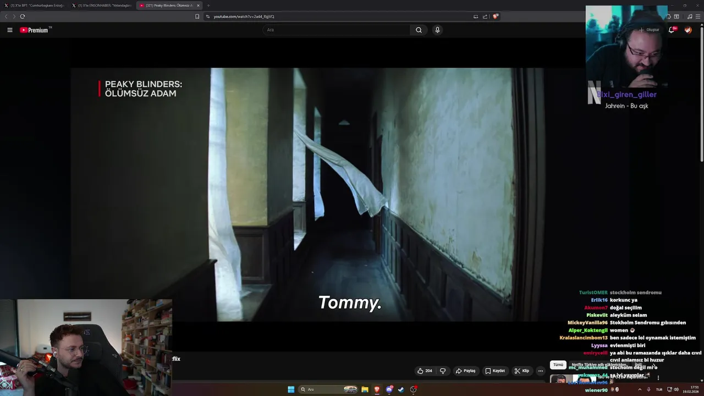The height and width of the screenshot is (396, 704).
Task: Click the Paylaş share button
Action: point(465,371)
